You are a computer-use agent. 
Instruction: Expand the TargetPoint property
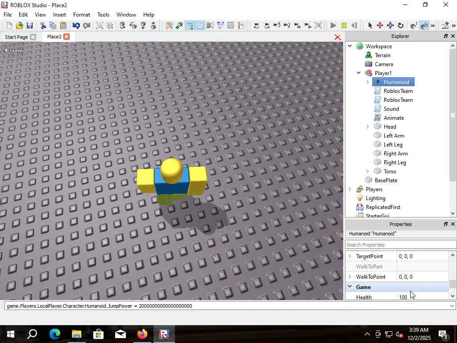point(350,256)
